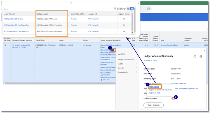Viewport: 211px width, 114px height.
Task: Open related actions button beside Standard: Gifts
Action: (113, 50)
